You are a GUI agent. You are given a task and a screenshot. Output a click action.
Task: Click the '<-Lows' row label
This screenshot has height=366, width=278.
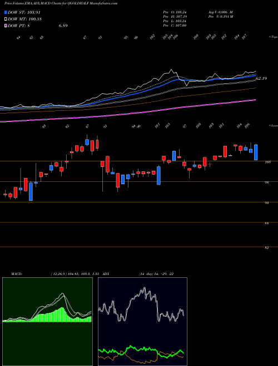pos(273,125)
